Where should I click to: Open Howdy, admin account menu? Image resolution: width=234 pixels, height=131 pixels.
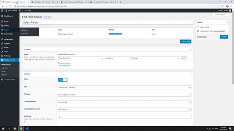pos(224,11)
